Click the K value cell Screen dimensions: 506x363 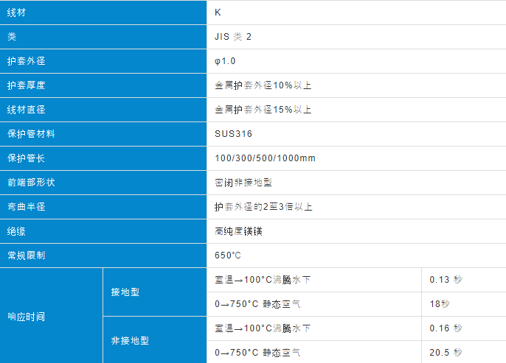pyautogui.click(x=218, y=13)
